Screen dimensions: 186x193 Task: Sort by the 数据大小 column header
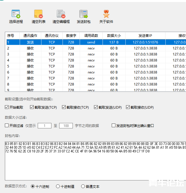pyautogui.click(x=114, y=35)
